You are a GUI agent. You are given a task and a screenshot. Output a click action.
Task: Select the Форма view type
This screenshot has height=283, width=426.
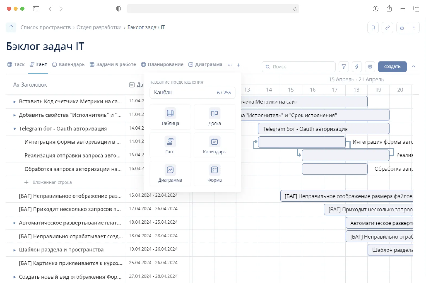[x=214, y=174]
